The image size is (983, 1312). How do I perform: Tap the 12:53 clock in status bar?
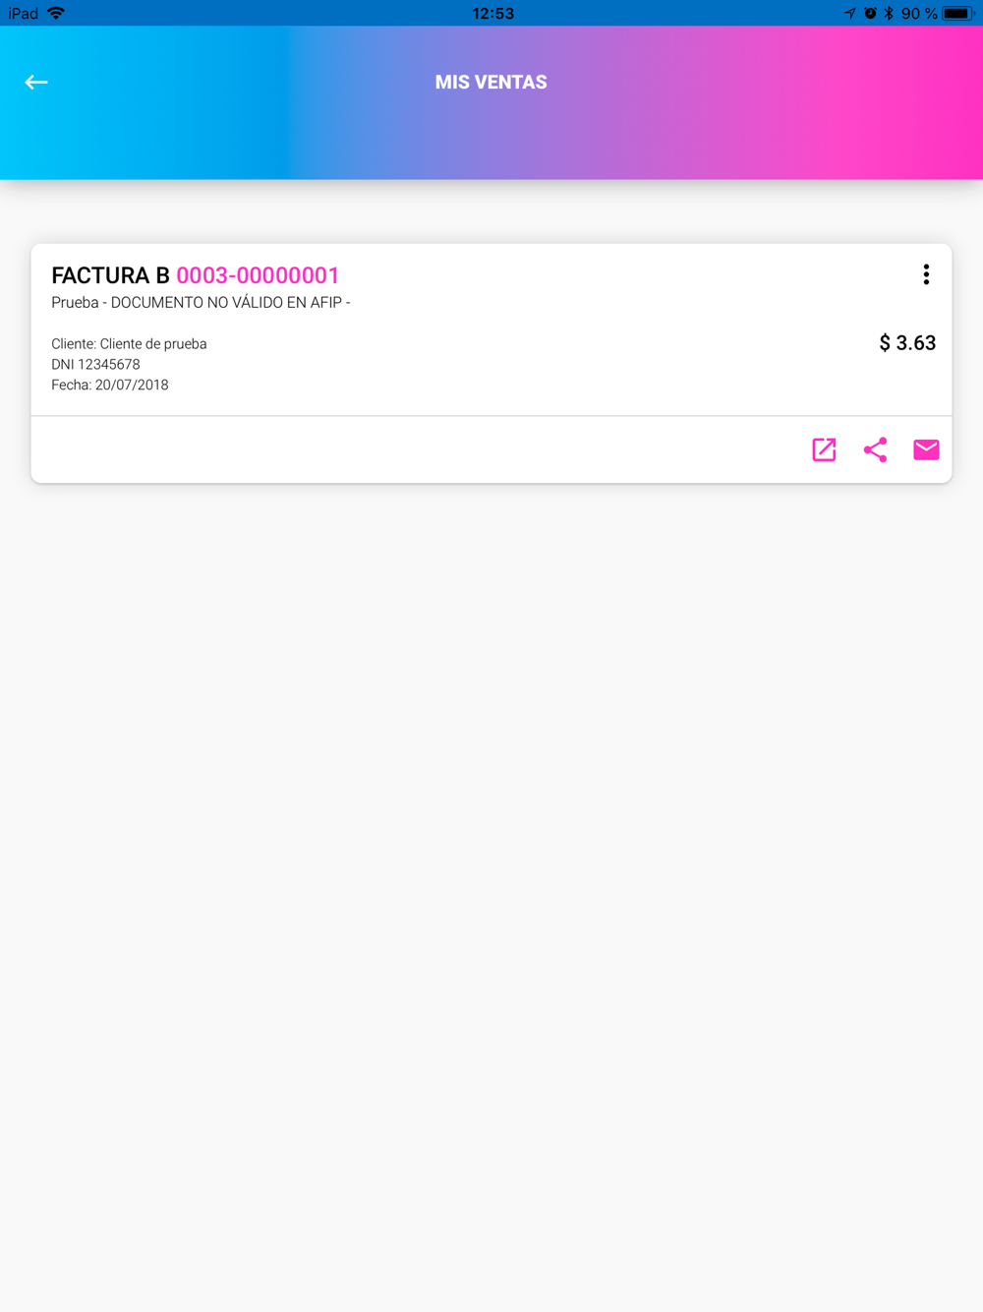[492, 14]
